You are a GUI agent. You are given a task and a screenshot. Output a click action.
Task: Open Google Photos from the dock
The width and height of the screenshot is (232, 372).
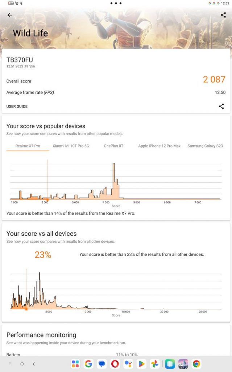click(155, 364)
